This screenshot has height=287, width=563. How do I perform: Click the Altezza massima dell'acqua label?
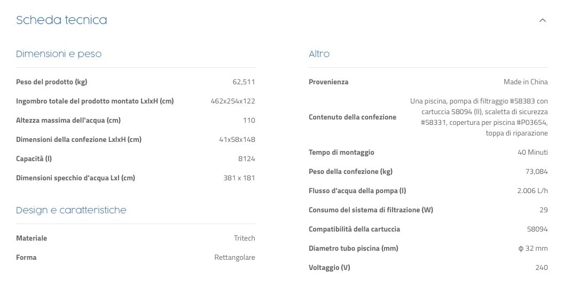click(68, 121)
